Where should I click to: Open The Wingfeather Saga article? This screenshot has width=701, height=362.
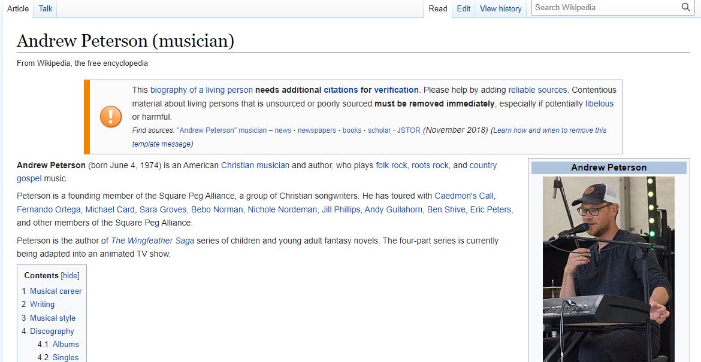(152, 240)
